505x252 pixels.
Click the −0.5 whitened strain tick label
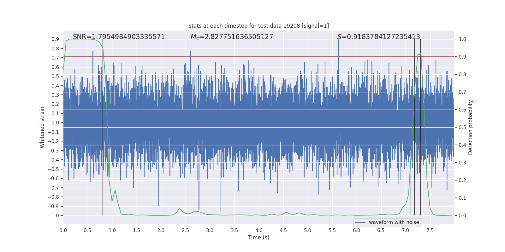53,169
